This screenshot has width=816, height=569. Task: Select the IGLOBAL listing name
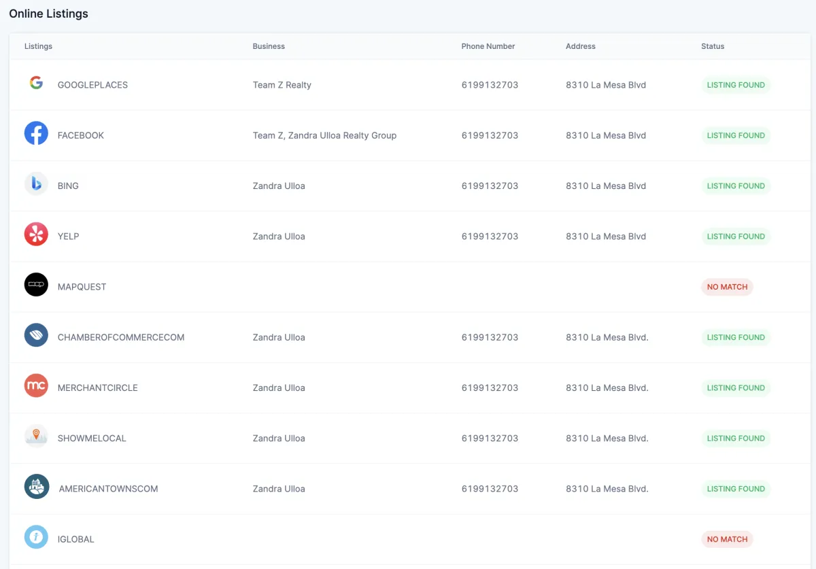tap(76, 539)
